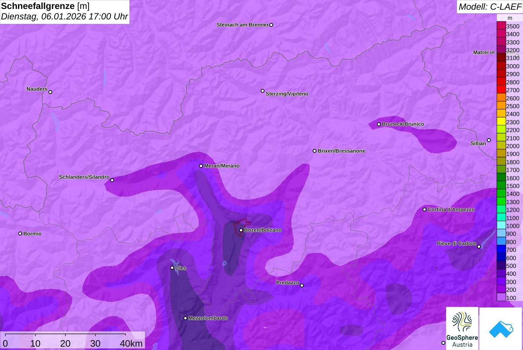The width and height of the screenshot is (523, 350).
Task: Click the Matrei in town label
Action: tap(484, 52)
